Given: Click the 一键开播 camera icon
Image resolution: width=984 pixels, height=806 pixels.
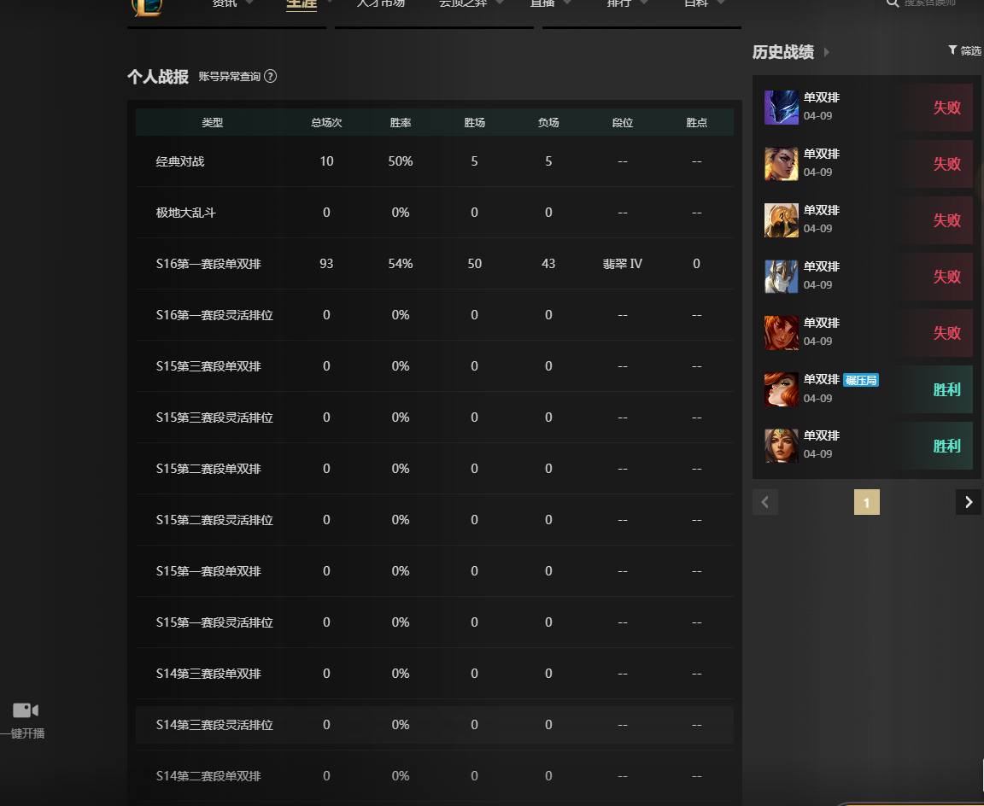Looking at the screenshot, I should [26, 710].
